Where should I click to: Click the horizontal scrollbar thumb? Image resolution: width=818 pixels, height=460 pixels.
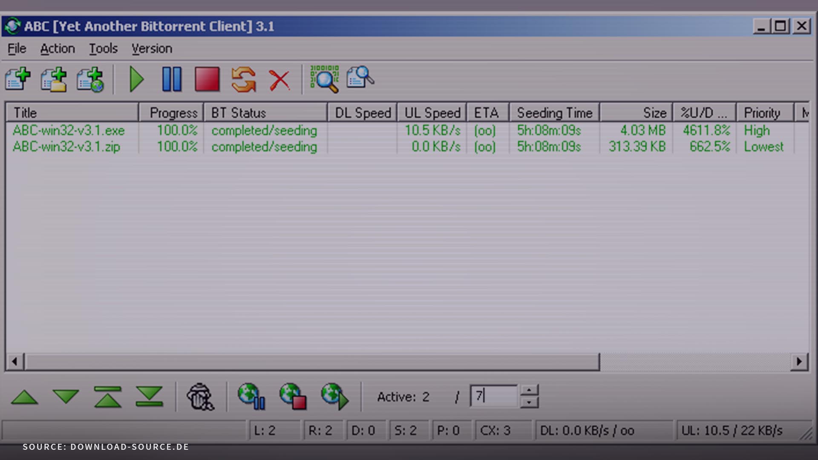click(x=312, y=362)
